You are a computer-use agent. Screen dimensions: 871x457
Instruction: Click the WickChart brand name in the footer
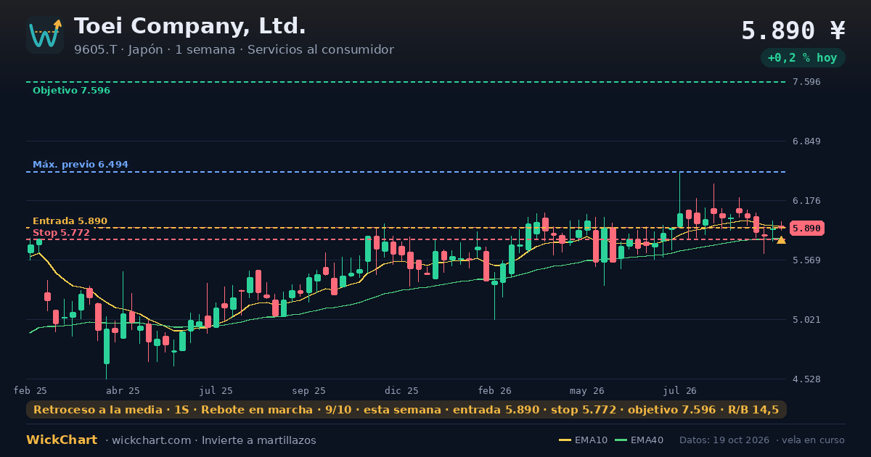pyautogui.click(x=62, y=440)
